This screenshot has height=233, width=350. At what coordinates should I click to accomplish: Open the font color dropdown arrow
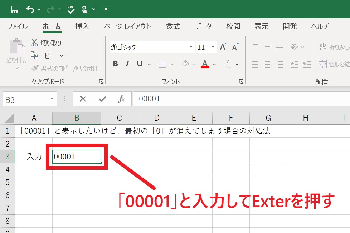coord(214,64)
